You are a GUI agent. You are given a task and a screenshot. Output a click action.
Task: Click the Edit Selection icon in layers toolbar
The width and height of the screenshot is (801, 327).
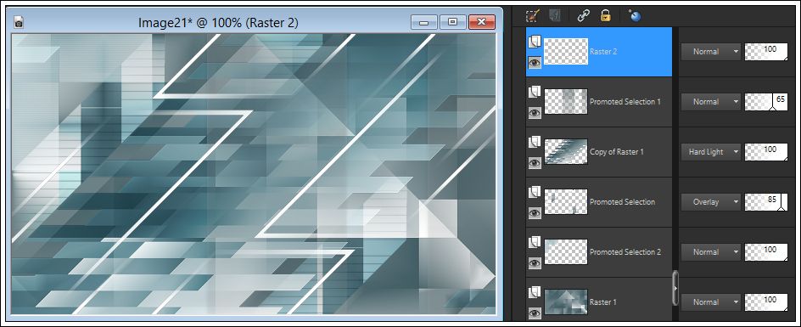[534, 16]
